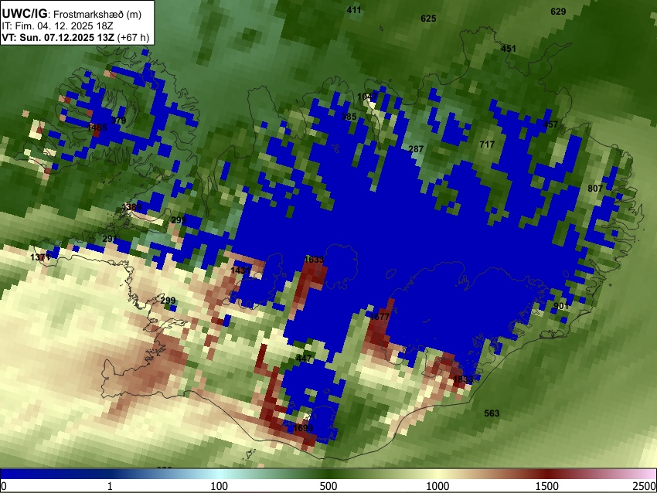The image size is (657, 493).
Task: Click the map value 717
Action: point(487,144)
